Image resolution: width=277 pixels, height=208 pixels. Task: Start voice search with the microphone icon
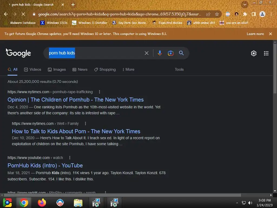tap(160, 53)
